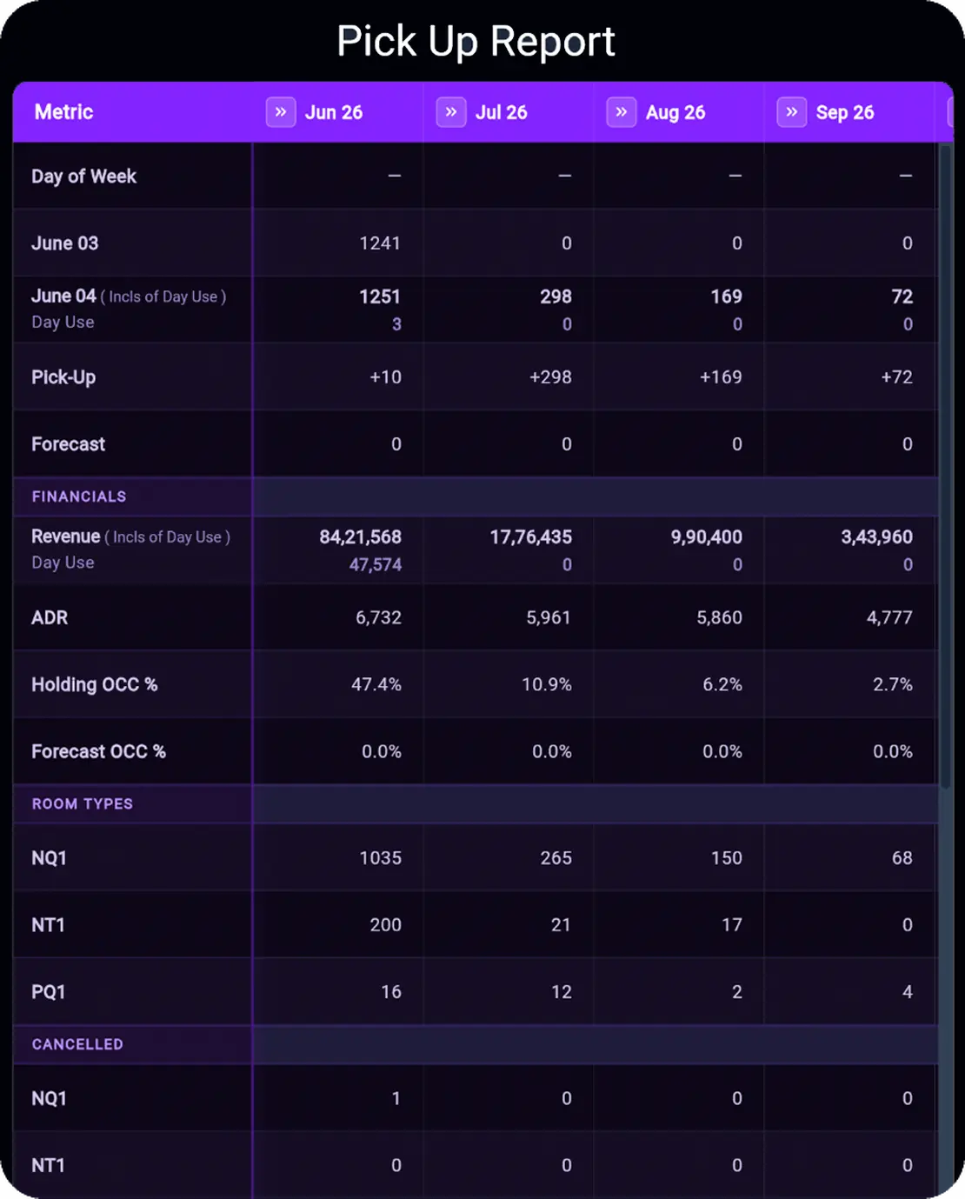
Task: Select the Sep 26 column header label
Action: pyautogui.click(x=845, y=112)
